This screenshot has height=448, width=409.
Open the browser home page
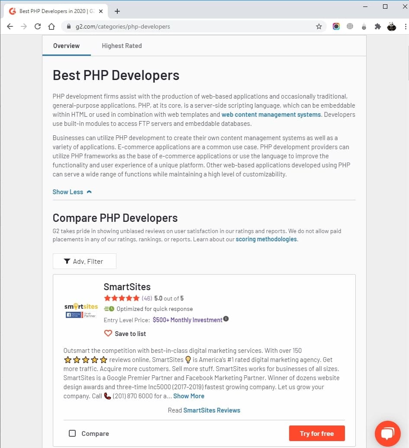coord(52,26)
